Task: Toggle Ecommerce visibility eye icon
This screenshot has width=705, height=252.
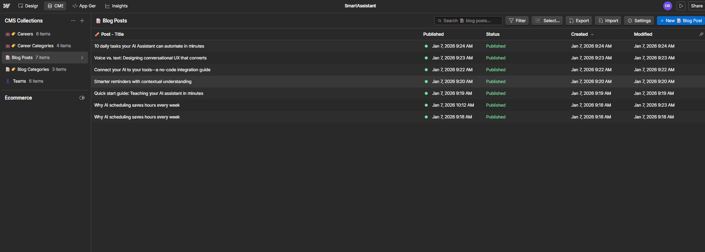Action: [x=82, y=98]
